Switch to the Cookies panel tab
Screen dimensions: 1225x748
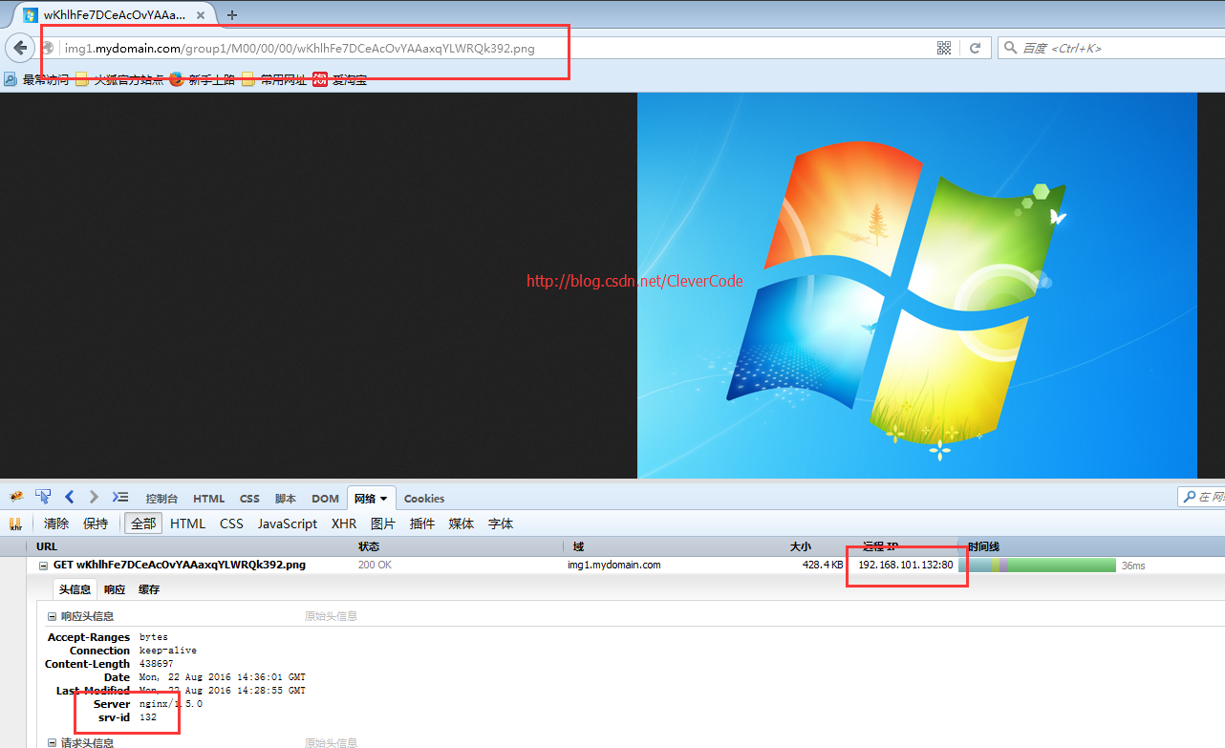click(x=424, y=499)
